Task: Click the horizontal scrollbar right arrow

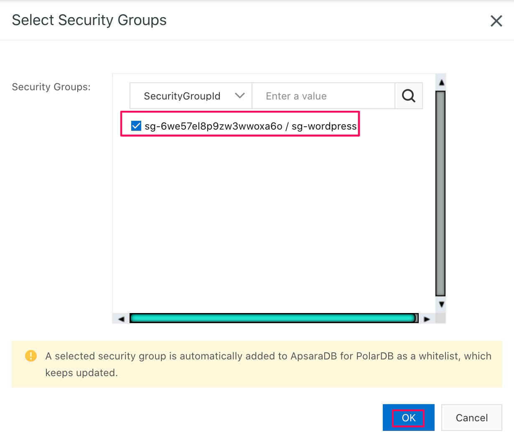Action: click(x=427, y=318)
